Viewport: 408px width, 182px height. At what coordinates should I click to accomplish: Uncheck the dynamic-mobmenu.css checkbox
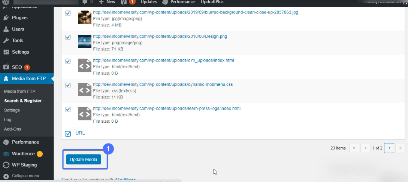coord(68,85)
